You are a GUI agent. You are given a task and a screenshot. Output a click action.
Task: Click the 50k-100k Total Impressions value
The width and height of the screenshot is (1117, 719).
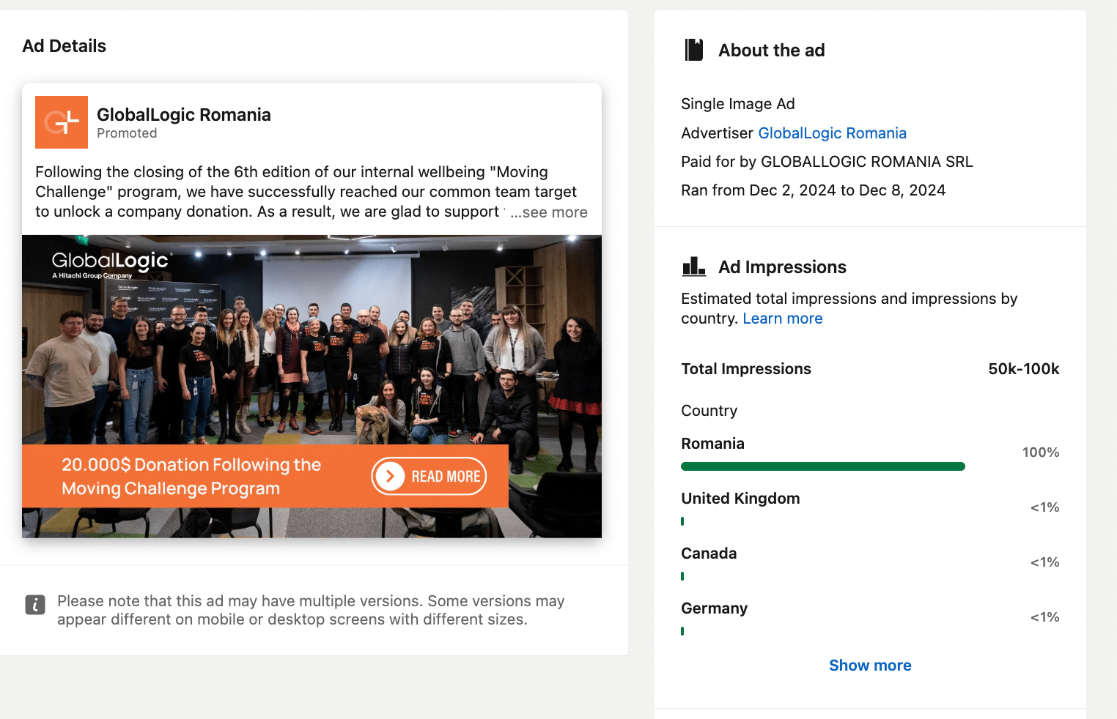click(1023, 368)
